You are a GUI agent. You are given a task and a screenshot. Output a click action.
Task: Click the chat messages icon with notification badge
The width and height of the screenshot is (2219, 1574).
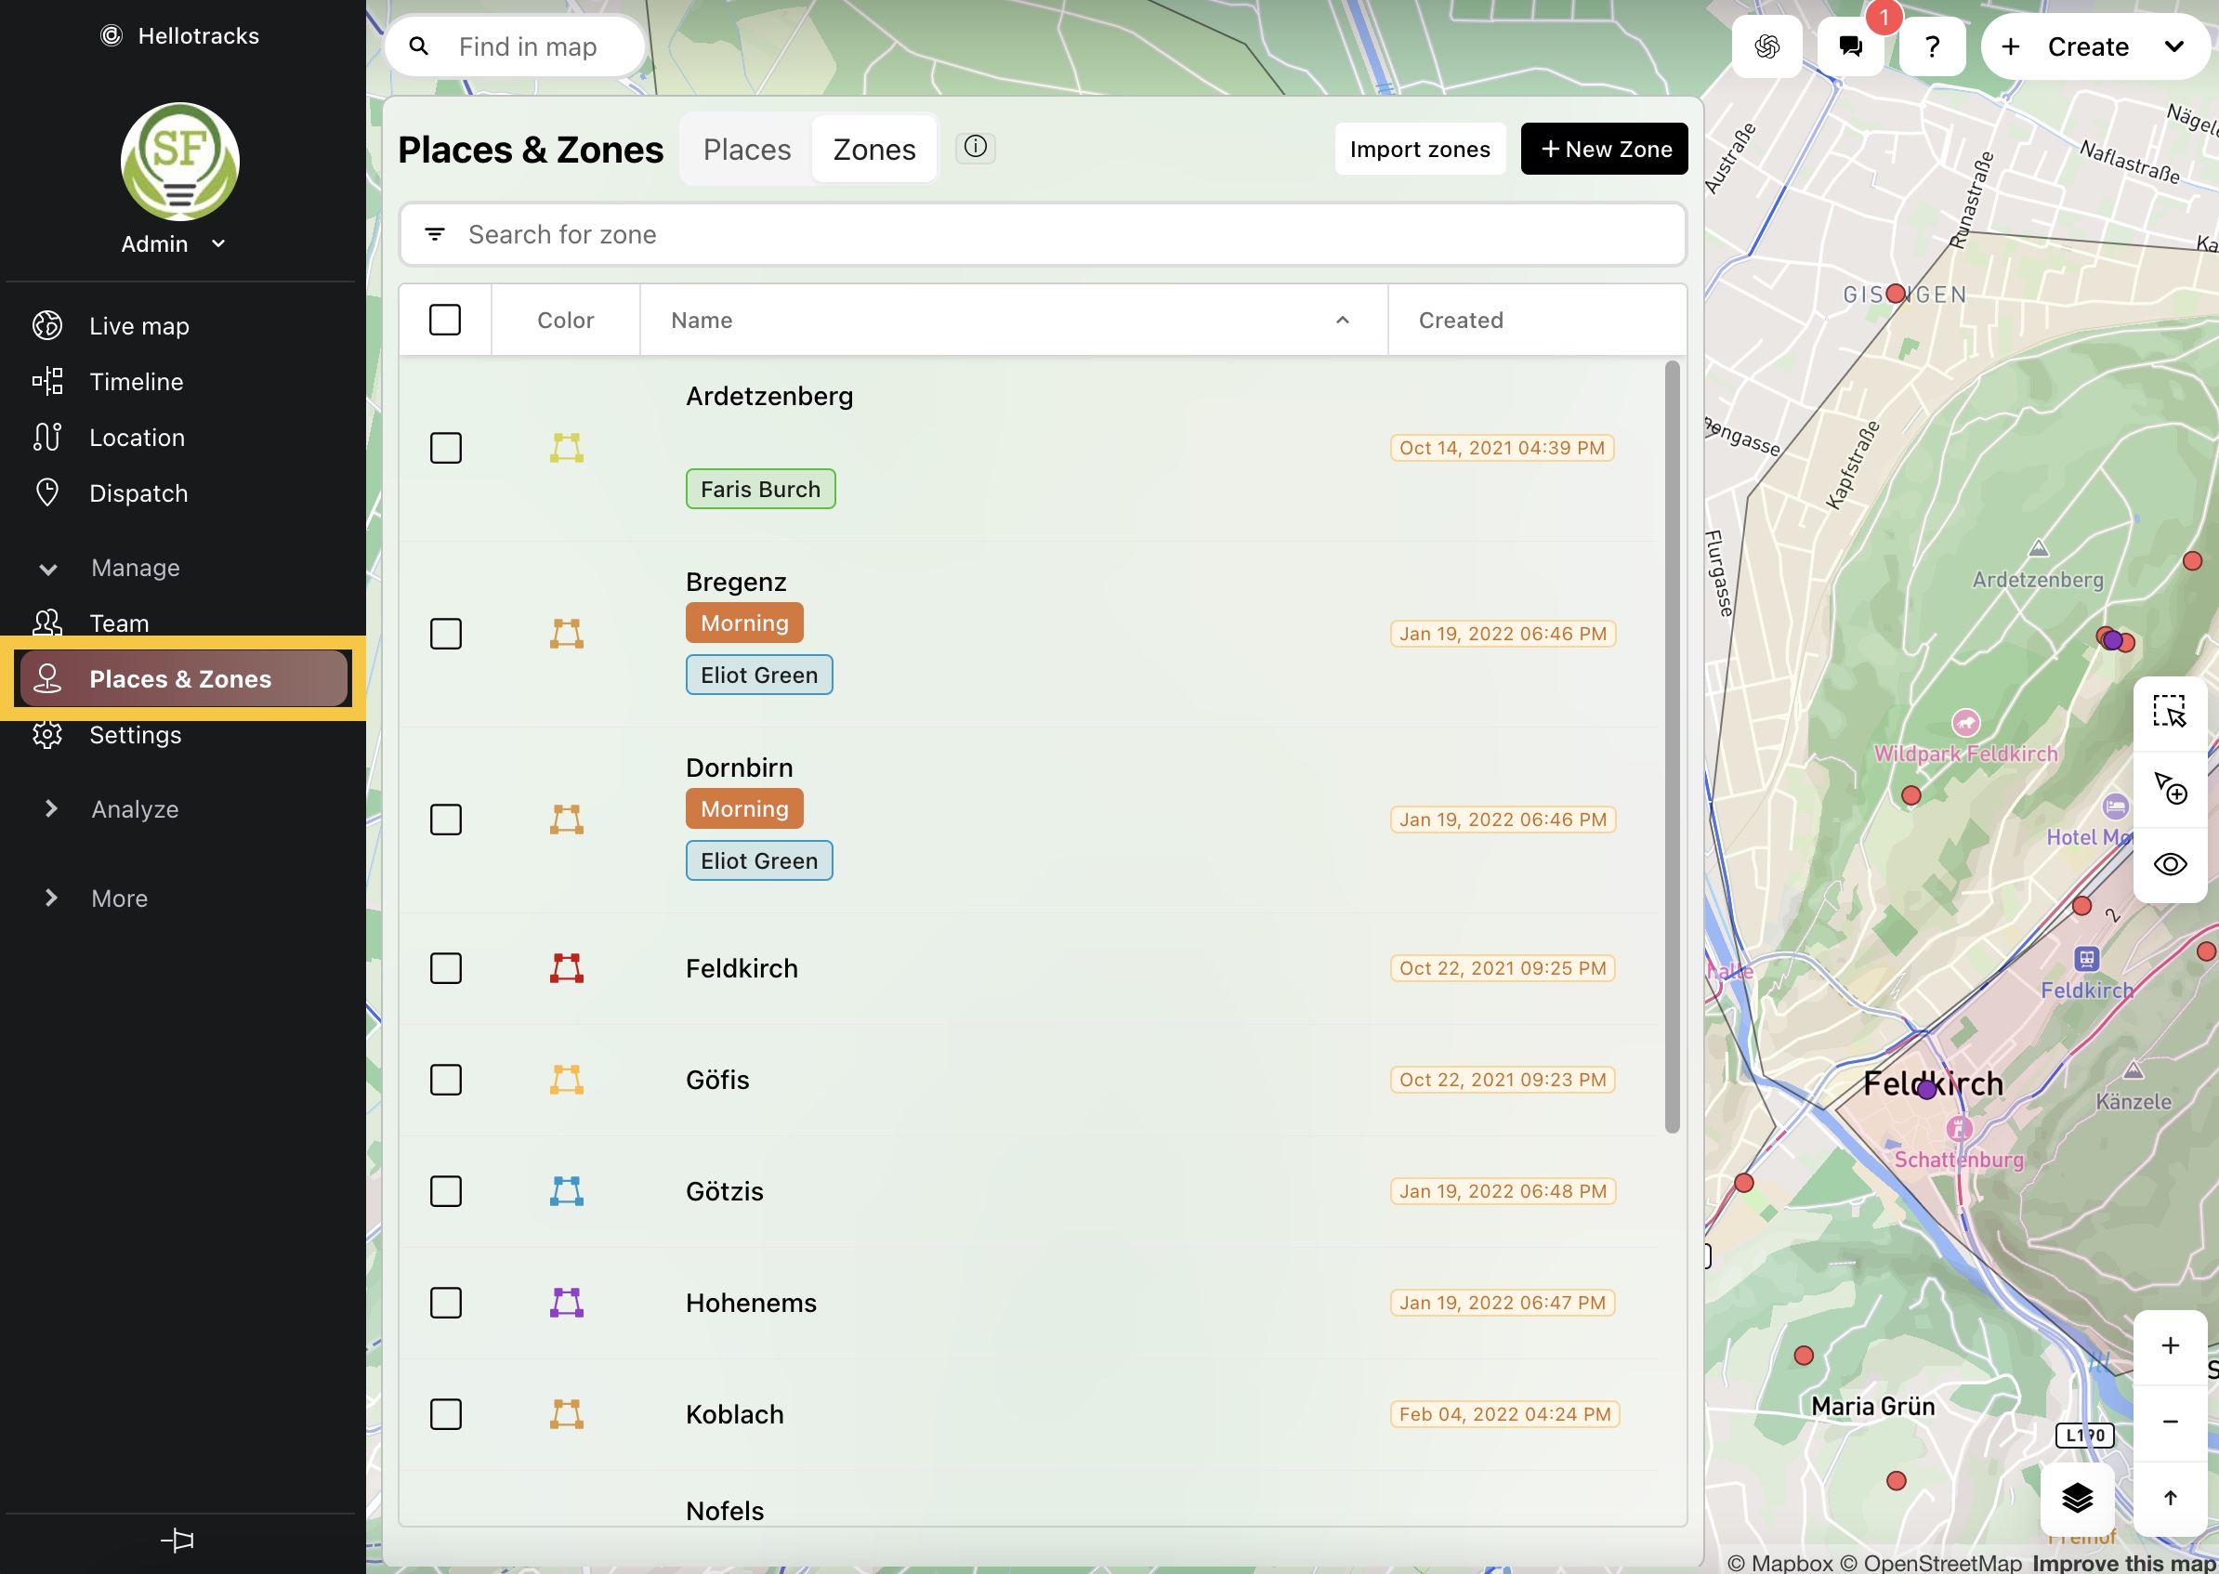click(1849, 46)
